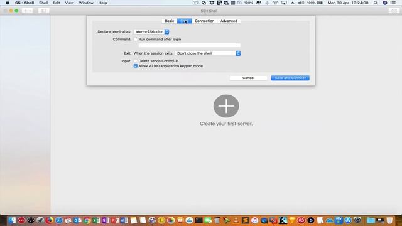
Task: Click the plus icon to add server
Action: pos(226,106)
